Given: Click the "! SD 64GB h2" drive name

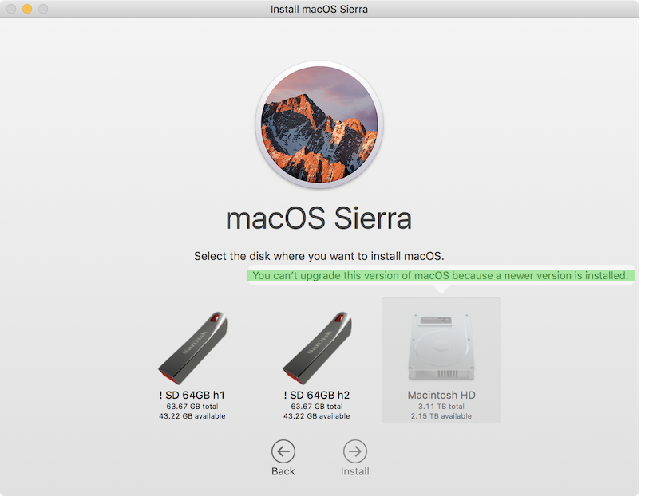Looking at the screenshot, I should (317, 395).
